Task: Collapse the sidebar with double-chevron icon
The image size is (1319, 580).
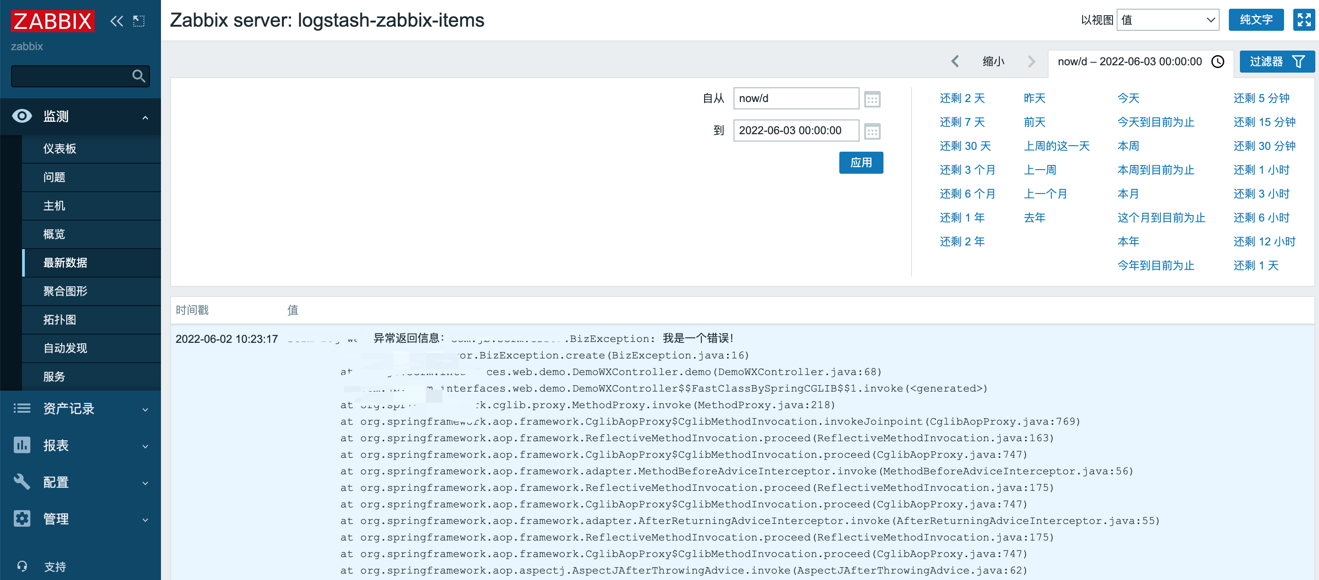Action: tap(117, 21)
